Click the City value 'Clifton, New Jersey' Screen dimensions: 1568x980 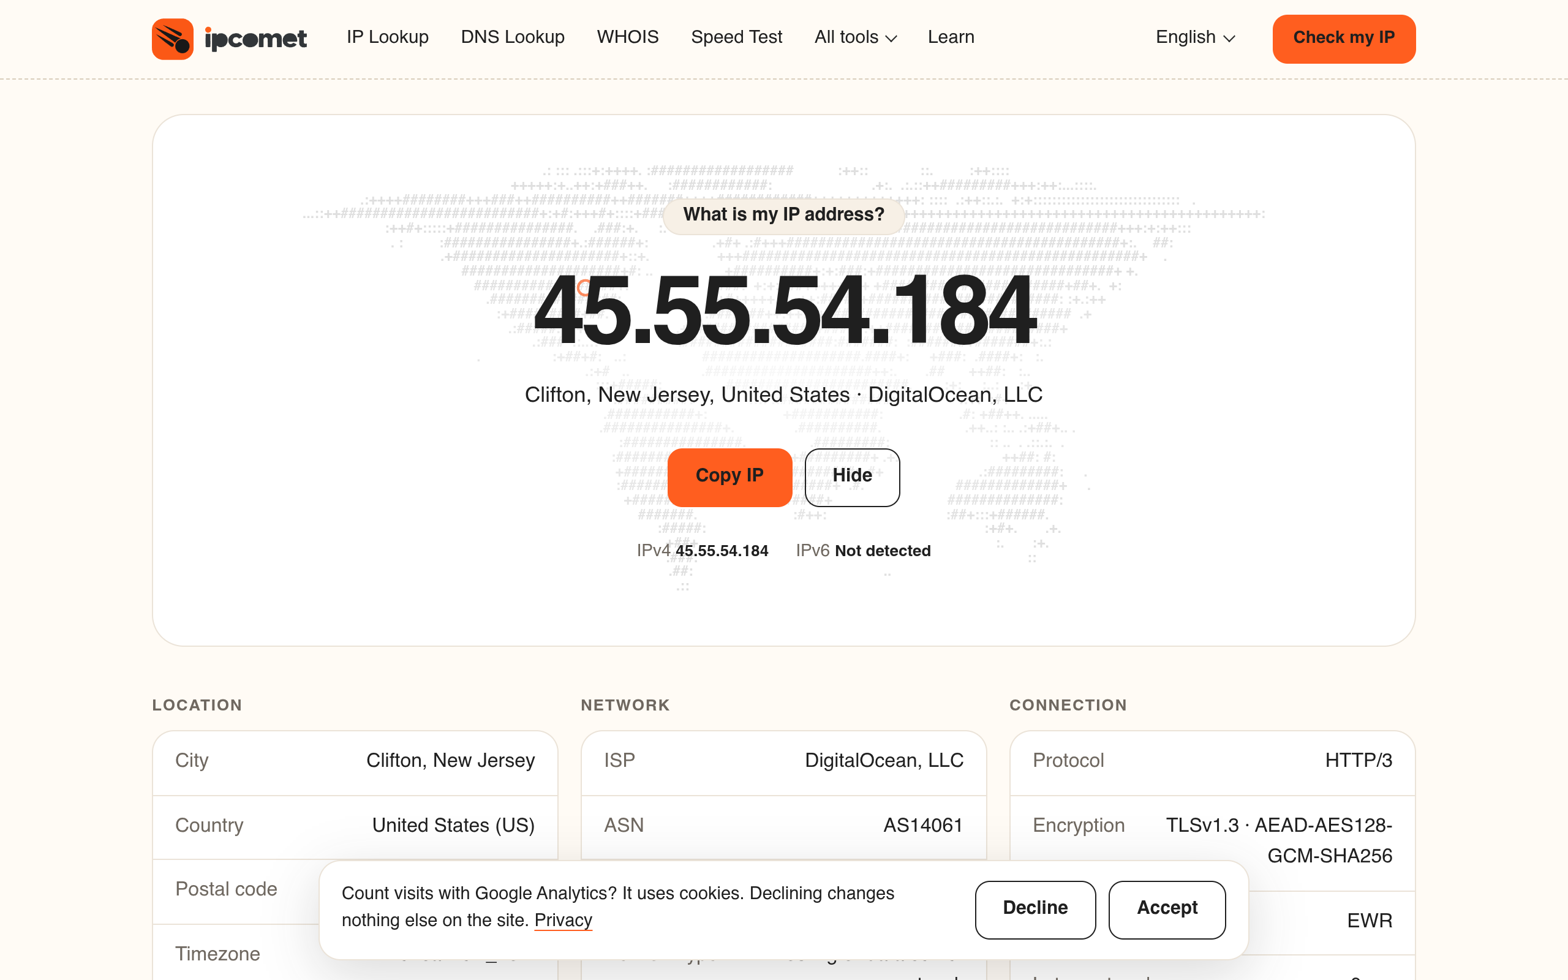(450, 760)
